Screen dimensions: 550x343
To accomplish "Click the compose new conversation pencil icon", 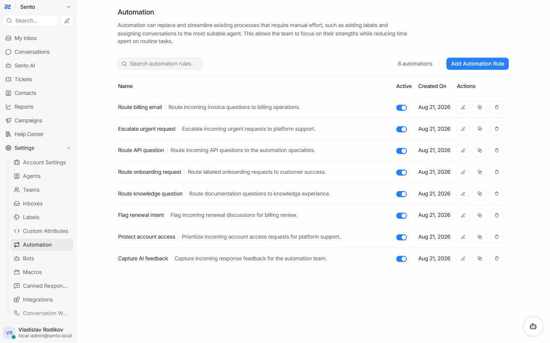I will coord(67,21).
